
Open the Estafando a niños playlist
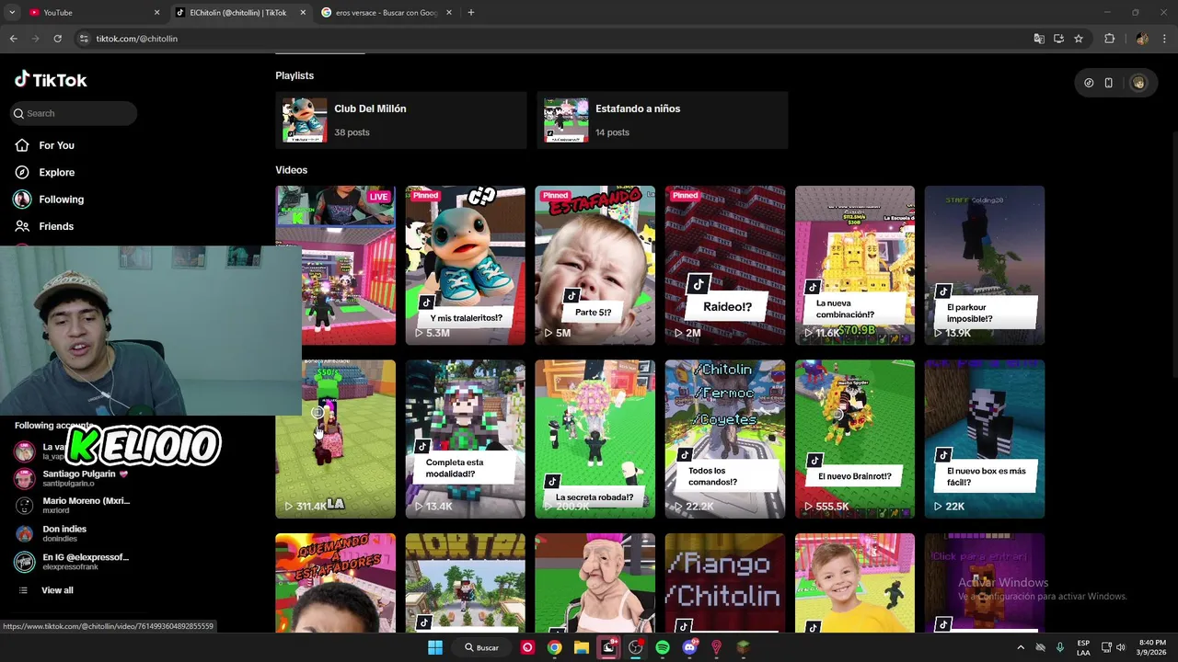click(662, 120)
